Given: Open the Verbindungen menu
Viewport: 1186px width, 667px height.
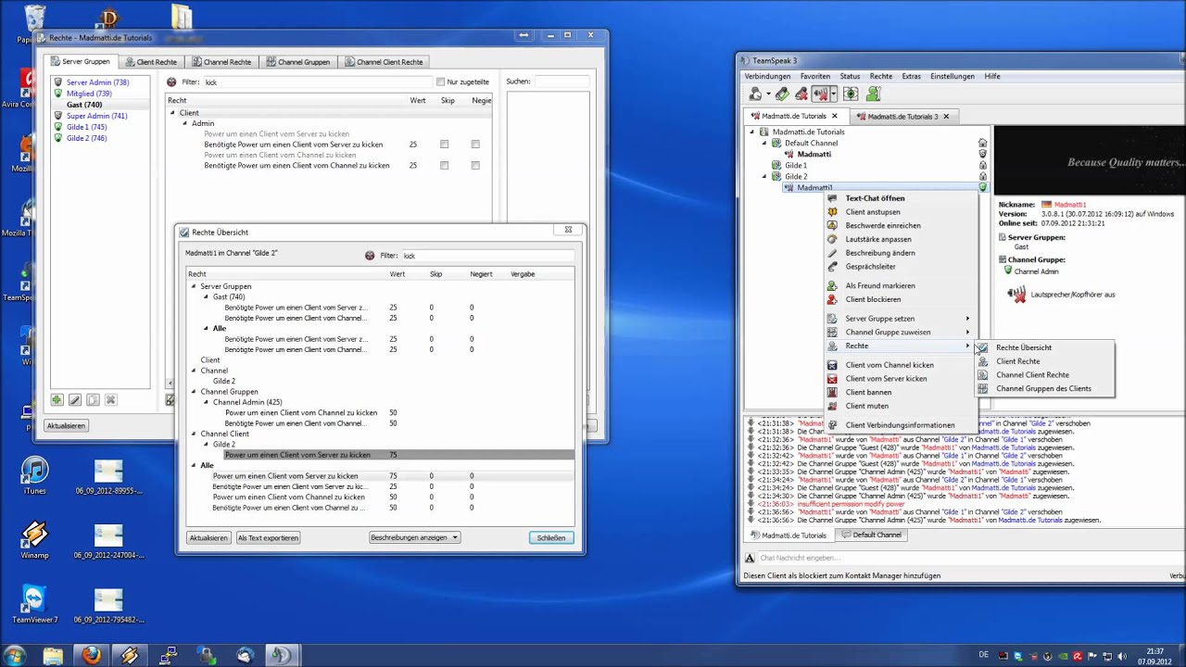Looking at the screenshot, I should (768, 76).
